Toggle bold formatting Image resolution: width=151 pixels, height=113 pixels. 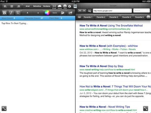(x=5, y=13)
